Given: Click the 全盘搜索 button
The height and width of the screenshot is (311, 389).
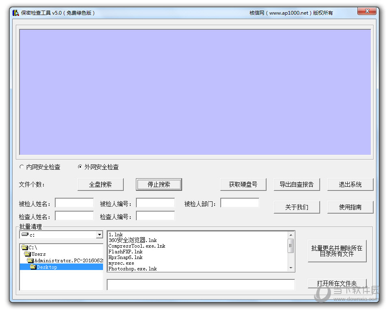Looking at the screenshot, I should (x=100, y=184).
